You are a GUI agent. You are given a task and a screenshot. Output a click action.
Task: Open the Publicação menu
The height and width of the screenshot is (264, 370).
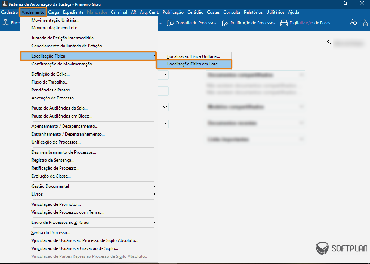pyautogui.click(x=173, y=12)
